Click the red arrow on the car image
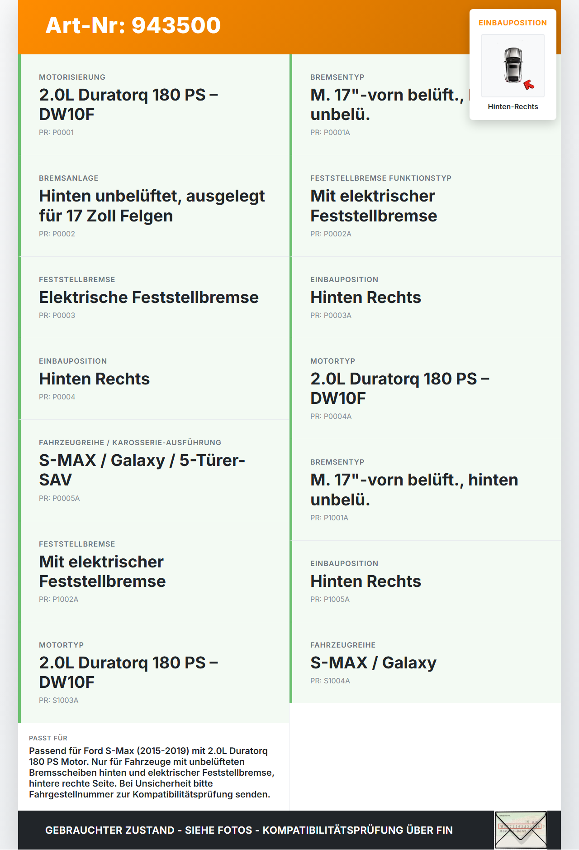 (529, 85)
